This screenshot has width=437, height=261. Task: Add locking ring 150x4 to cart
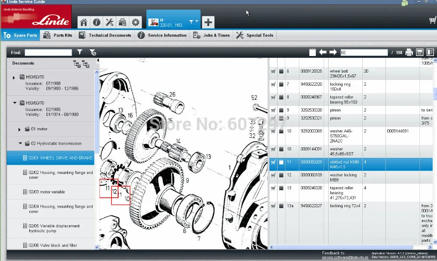tap(273, 84)
